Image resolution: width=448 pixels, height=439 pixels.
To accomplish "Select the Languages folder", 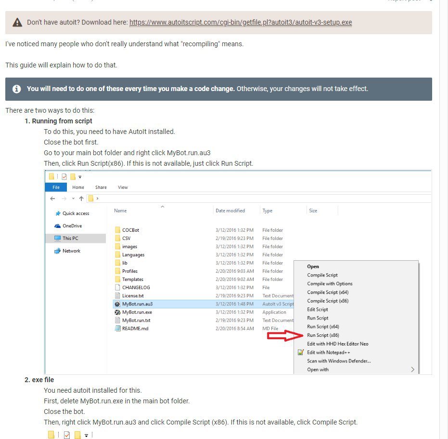I will (133, 255).
